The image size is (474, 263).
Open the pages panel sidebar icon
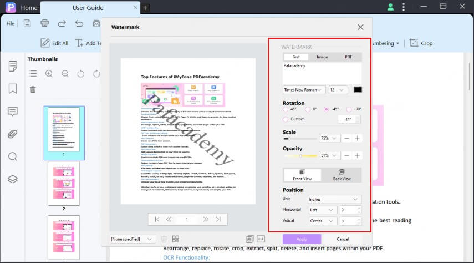point(13,66)
